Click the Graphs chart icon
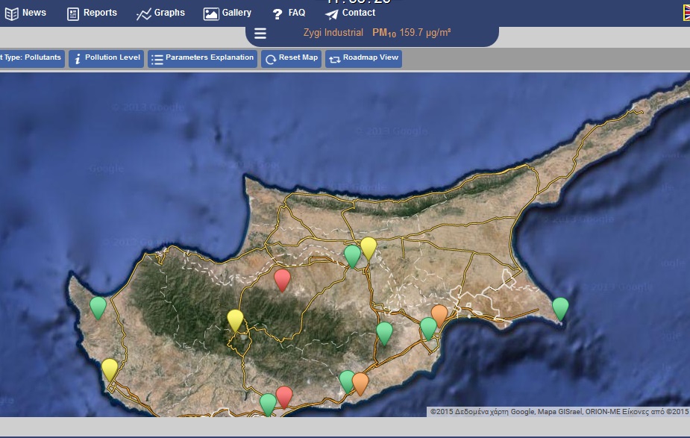The image size is (690, 438). (x=143, y=14)
